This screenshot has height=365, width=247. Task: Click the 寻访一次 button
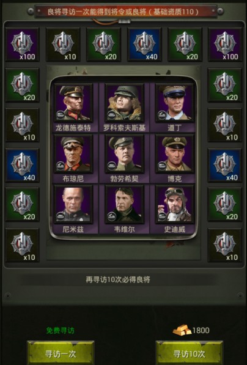pos(61,353)
